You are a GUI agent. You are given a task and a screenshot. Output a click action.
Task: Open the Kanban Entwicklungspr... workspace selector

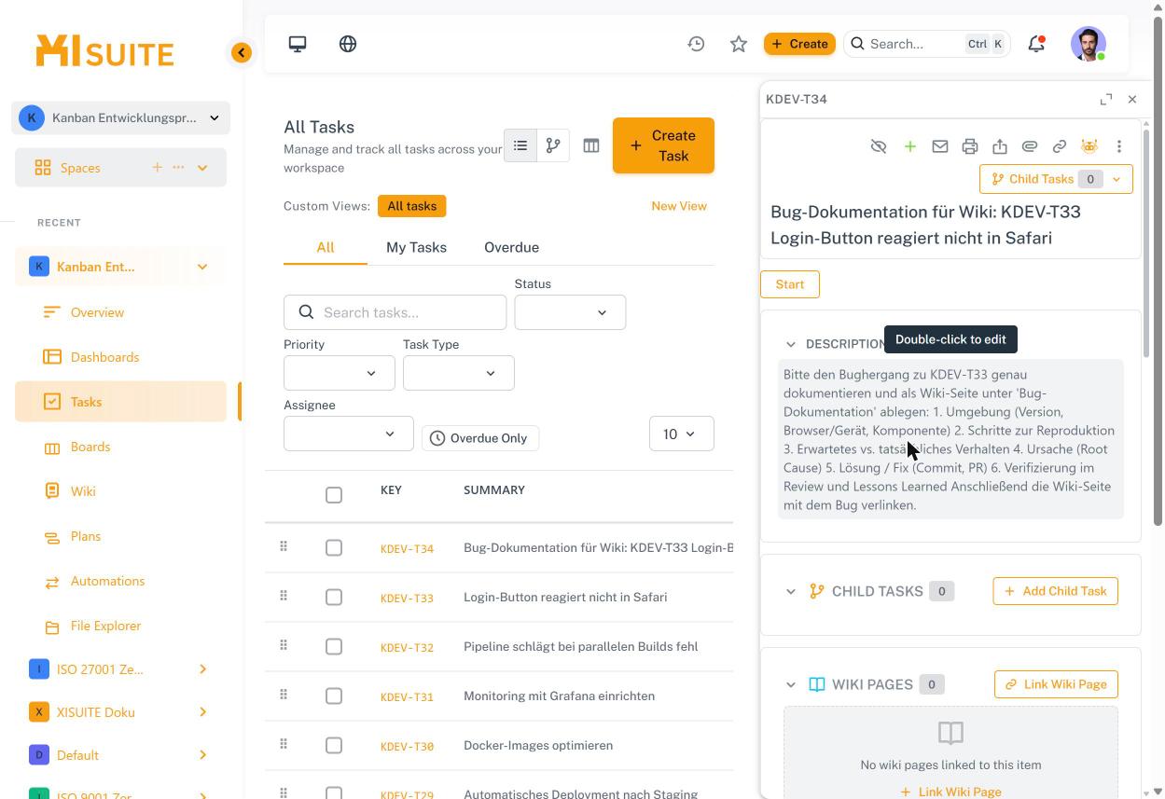click(x=120, y=118)
